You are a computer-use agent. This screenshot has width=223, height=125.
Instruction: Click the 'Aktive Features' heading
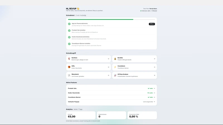(71, 82)
